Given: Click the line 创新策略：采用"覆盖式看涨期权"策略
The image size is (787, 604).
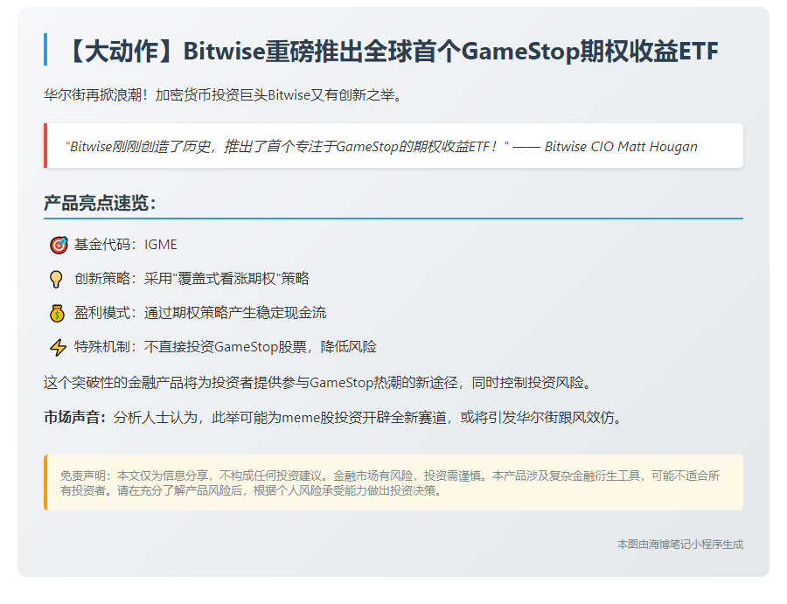Looking at the screenshot, I should pos(192,279).
